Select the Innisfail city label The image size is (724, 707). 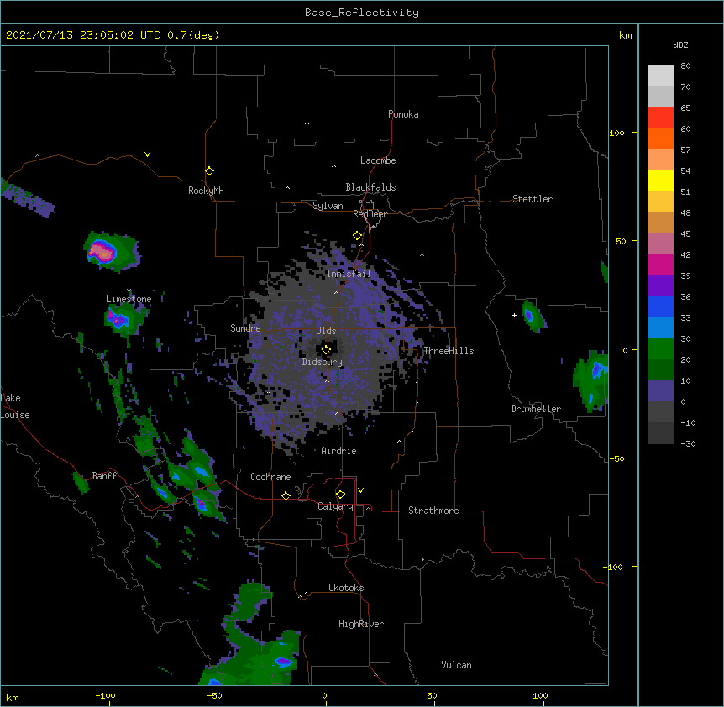click(x=349, y=274)
